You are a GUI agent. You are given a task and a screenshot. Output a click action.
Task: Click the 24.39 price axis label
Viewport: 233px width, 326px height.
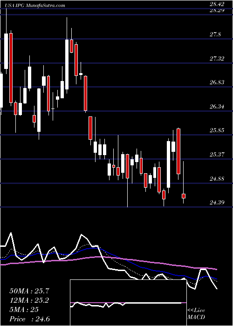[217, 203]
